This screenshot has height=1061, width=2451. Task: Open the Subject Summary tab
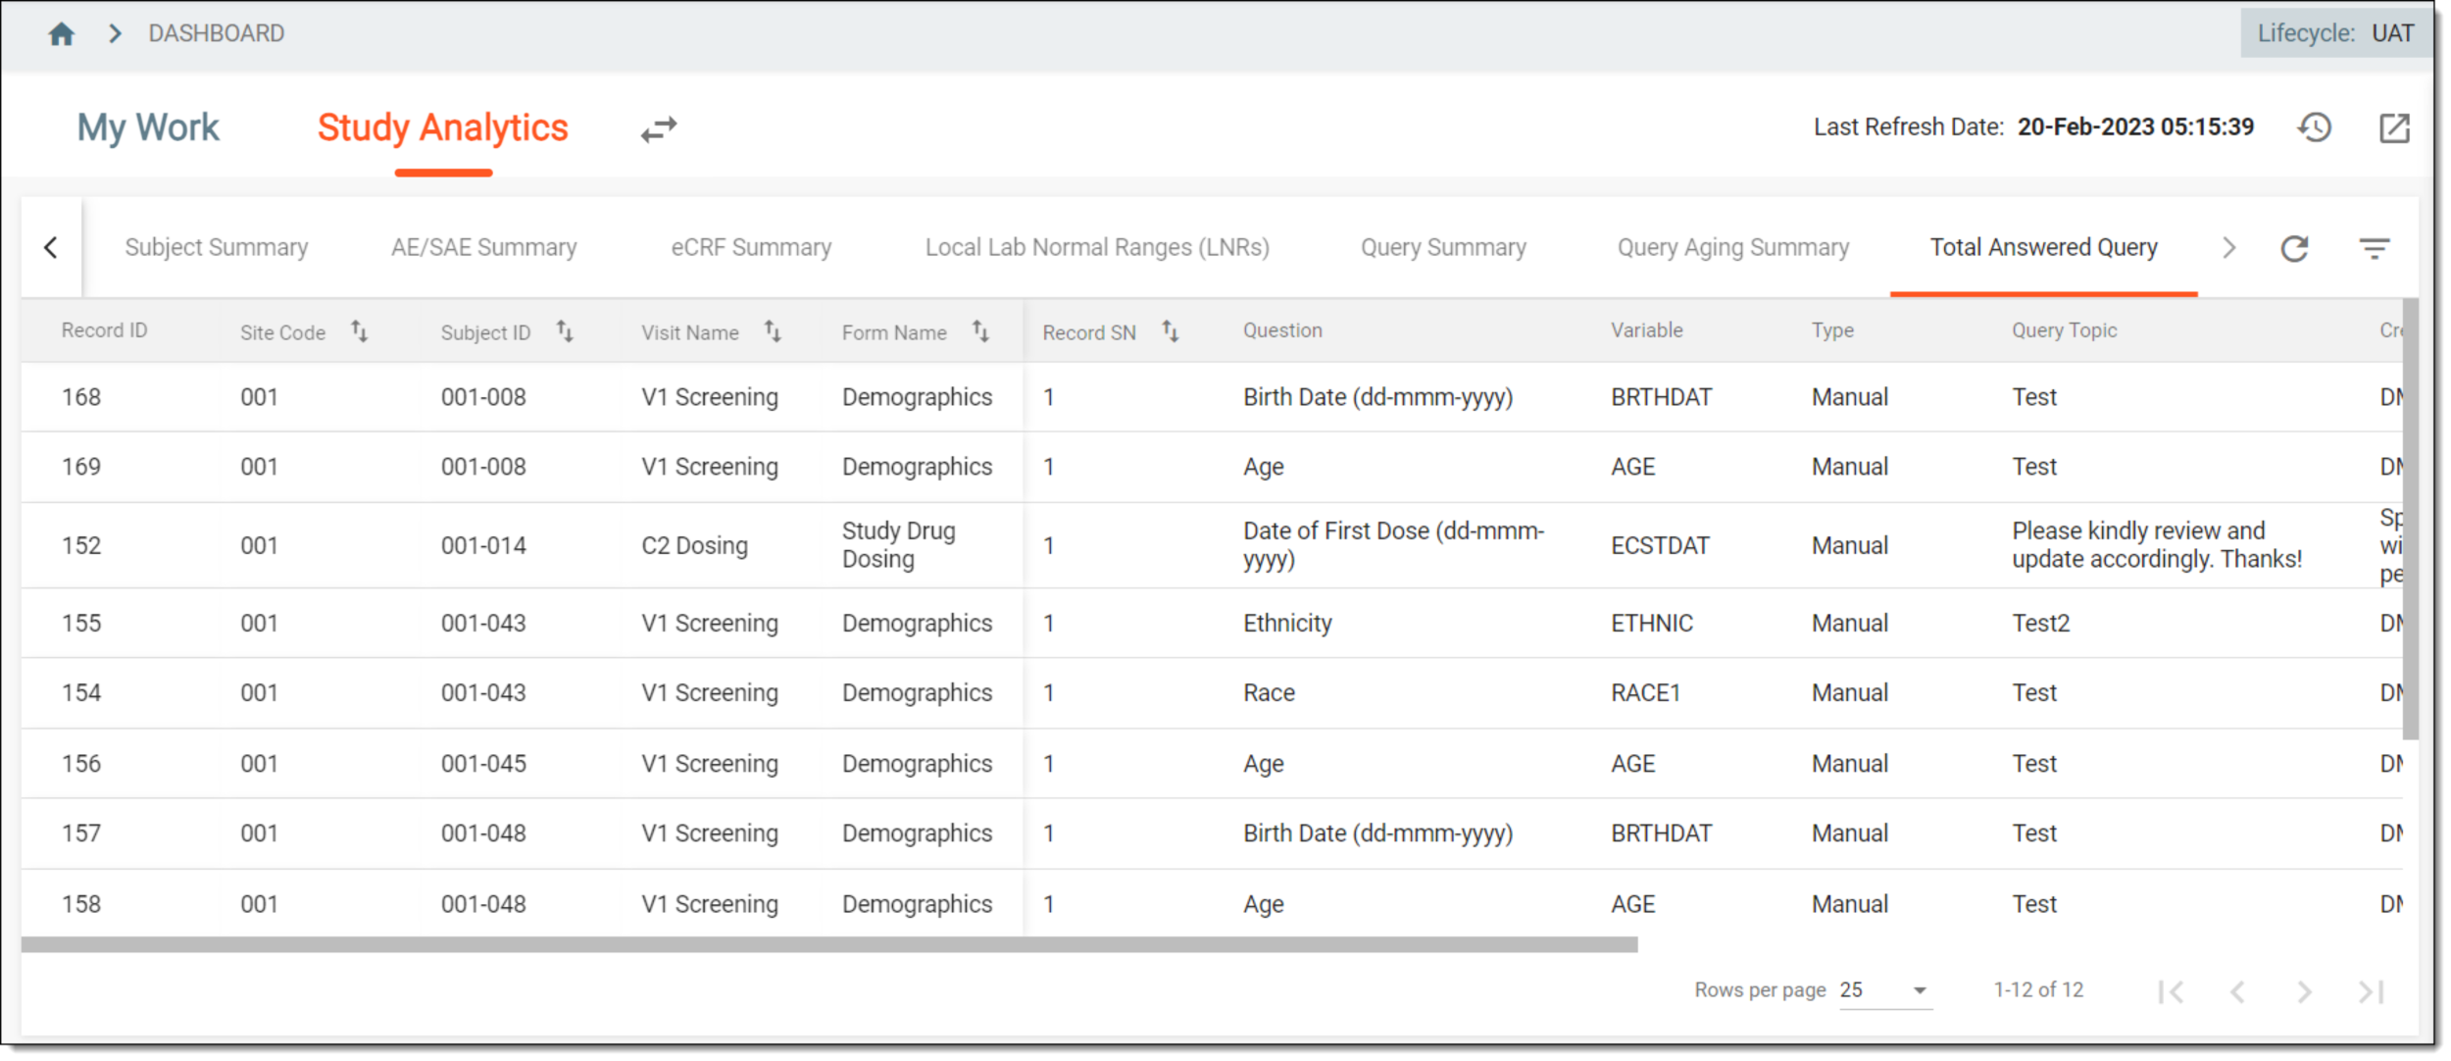click(216, 248)
